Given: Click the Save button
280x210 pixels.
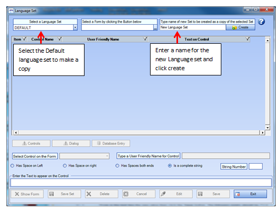Looking at the screenshot, I should (213, 194).
